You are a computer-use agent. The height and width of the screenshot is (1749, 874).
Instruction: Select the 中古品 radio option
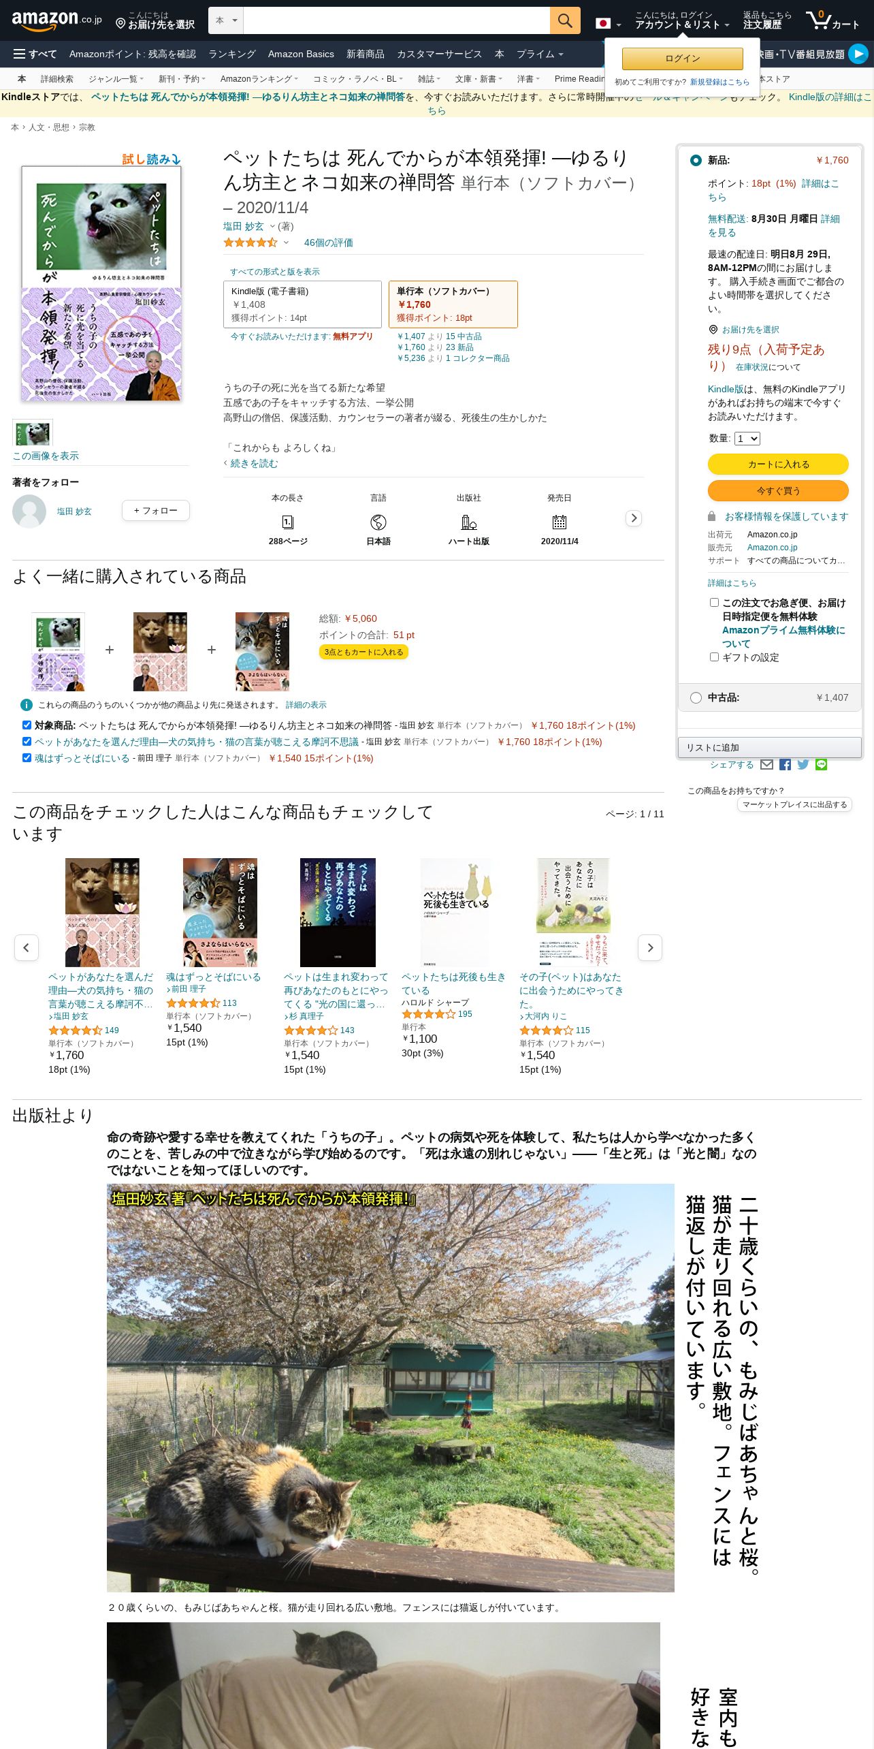(696, 697)
